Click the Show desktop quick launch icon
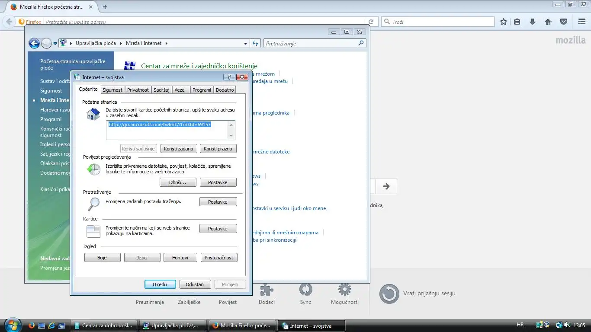 click(42, 326)
